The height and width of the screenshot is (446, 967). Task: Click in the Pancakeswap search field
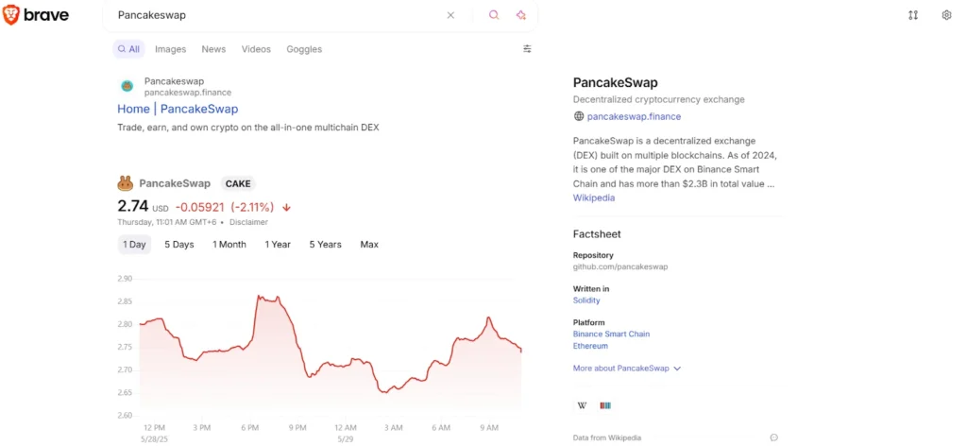pos(274,15)
